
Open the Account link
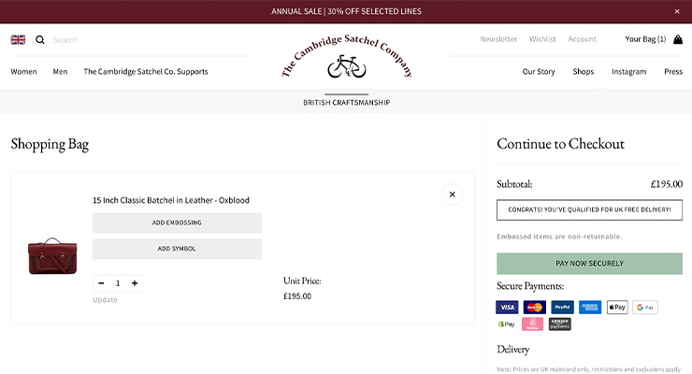pyautogui.click(x=582, y=39)
